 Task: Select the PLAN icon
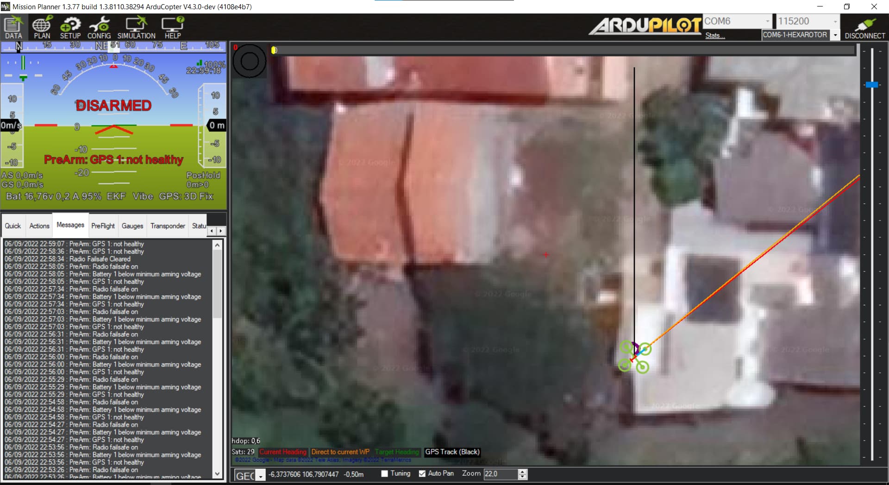[42, 27]
